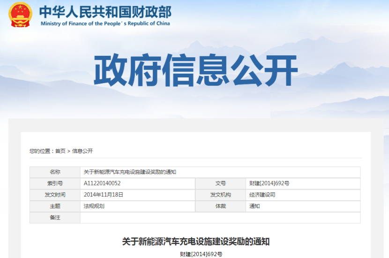
Task: Select the 文号 label cell
Action: pyautogui.click(x=221, y=183)
